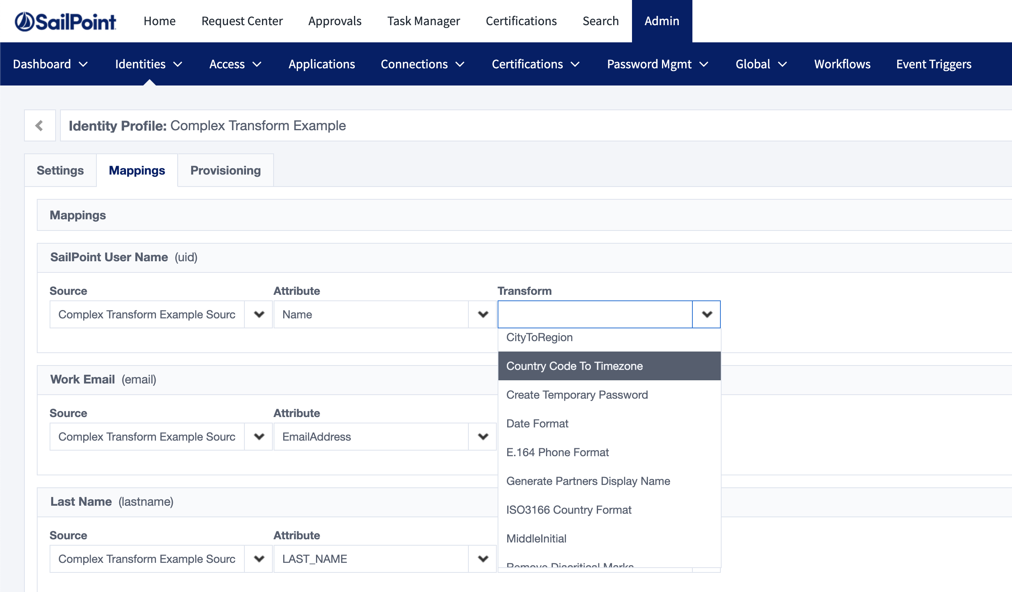Screen dimensions: 1012x592
Task: Click the Workflows navigation link
Action: click(x=842, y=64)
